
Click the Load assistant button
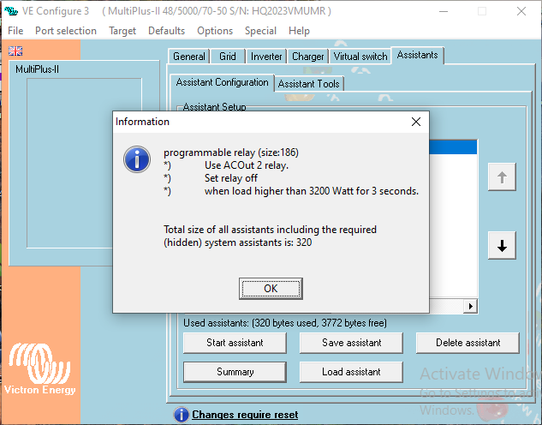pos(351,372)
